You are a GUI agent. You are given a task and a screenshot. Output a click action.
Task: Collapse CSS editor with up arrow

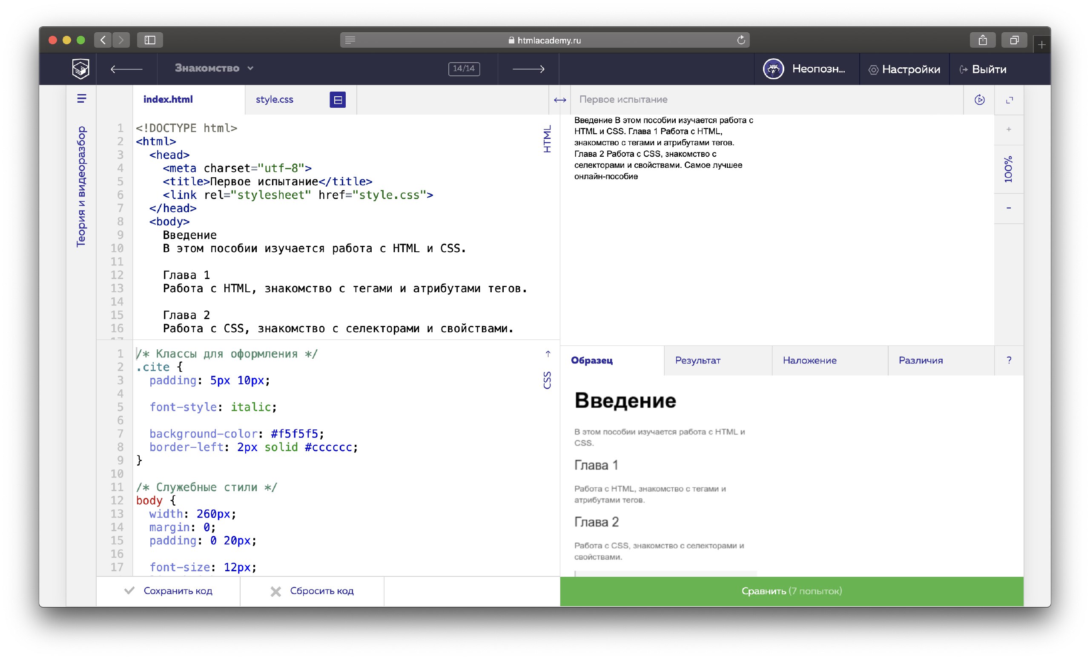(x=548, y=354)
